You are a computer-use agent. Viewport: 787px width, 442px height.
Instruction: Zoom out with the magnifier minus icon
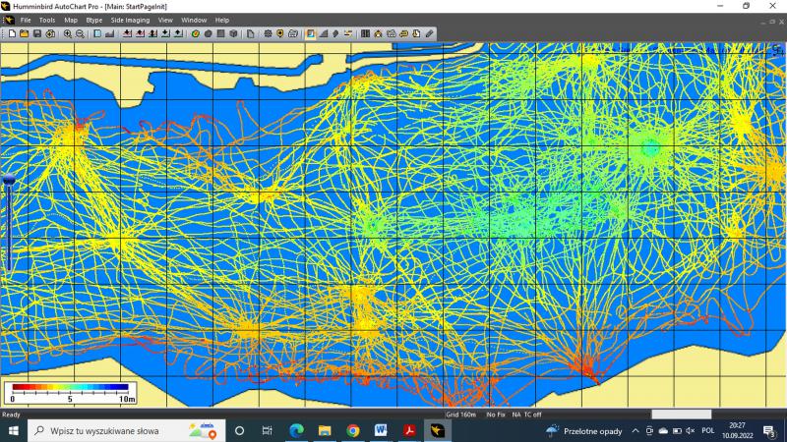coord(80,33)
